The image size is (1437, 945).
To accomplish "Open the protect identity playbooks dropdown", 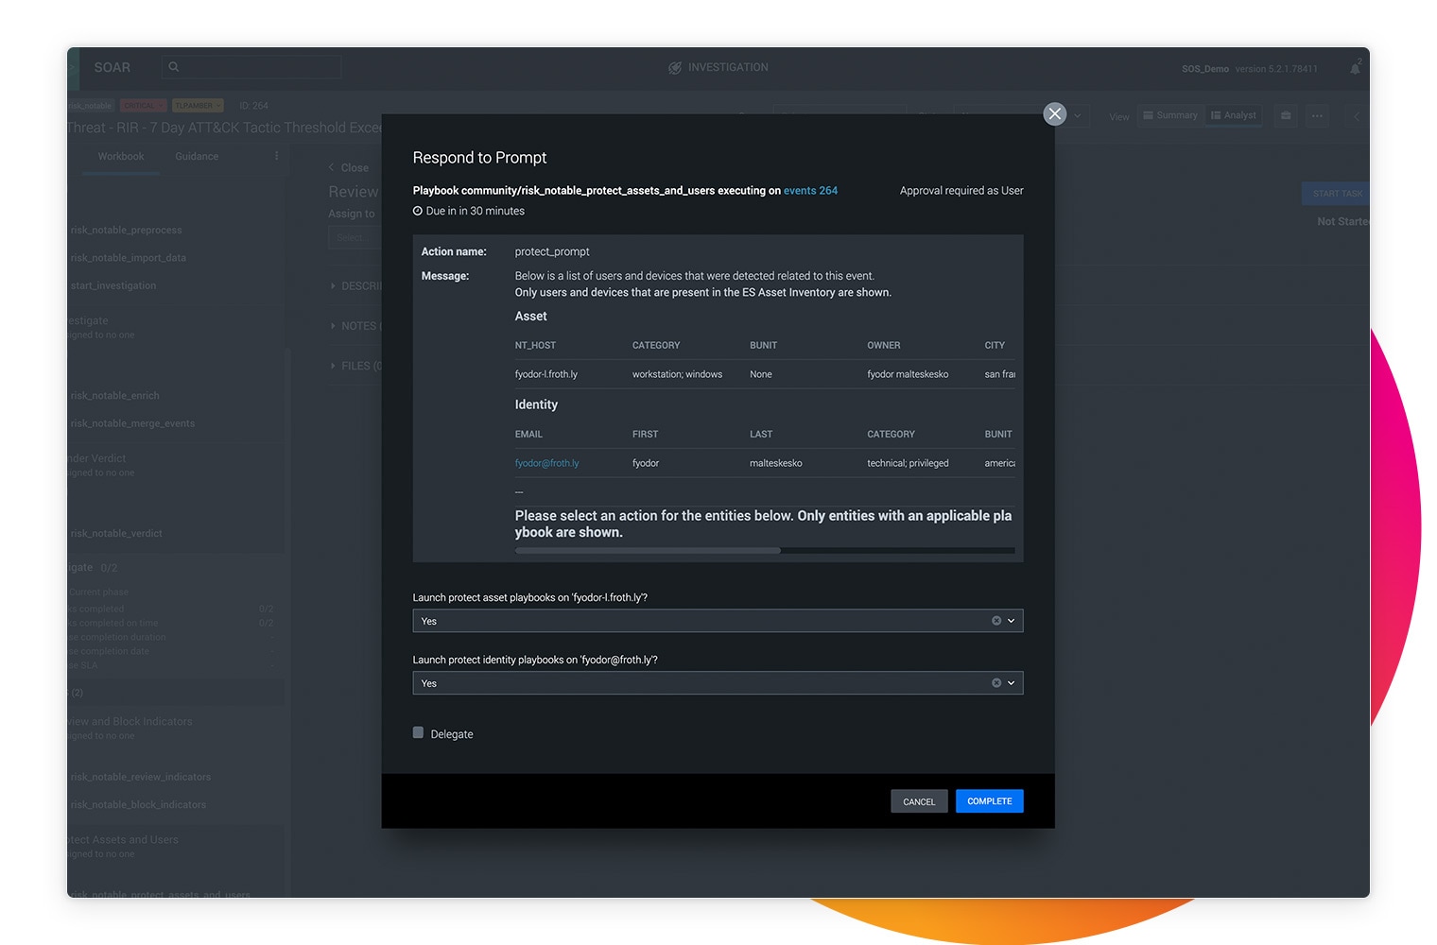I will coord(1011,683).
